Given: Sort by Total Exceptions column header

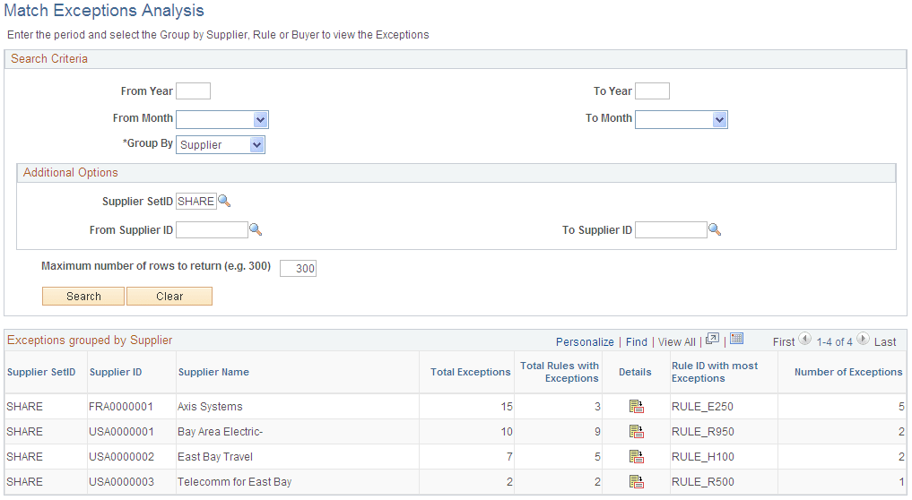Looking at the screenshot, I should (471, 372).
